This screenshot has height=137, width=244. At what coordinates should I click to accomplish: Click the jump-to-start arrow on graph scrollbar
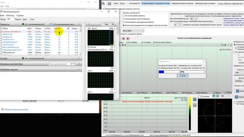pos(123,45)
